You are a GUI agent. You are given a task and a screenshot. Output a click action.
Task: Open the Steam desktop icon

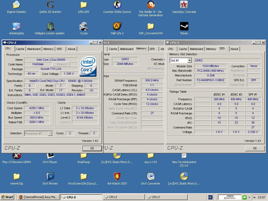coord(184,26)
